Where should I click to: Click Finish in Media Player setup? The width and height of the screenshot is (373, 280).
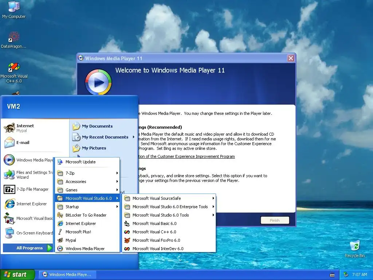275,220
